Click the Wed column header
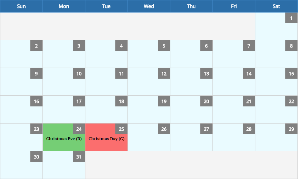Image resolution: width=299 pixels, height=179 pixels. [x=149, y=6]
